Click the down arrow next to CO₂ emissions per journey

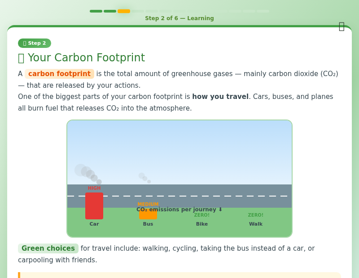219,209
